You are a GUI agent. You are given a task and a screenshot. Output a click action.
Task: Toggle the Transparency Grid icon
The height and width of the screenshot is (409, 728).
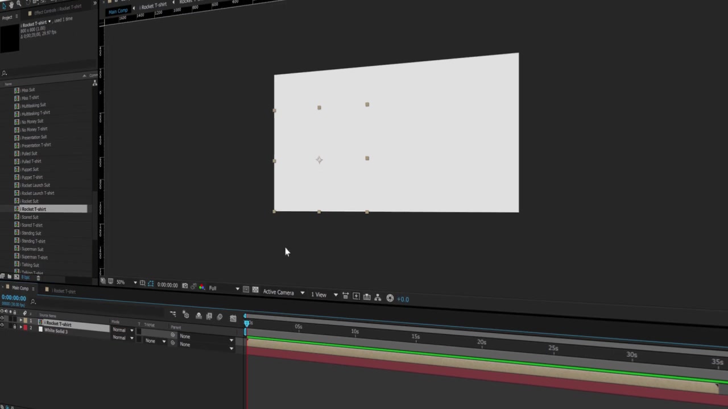(255, 290)
